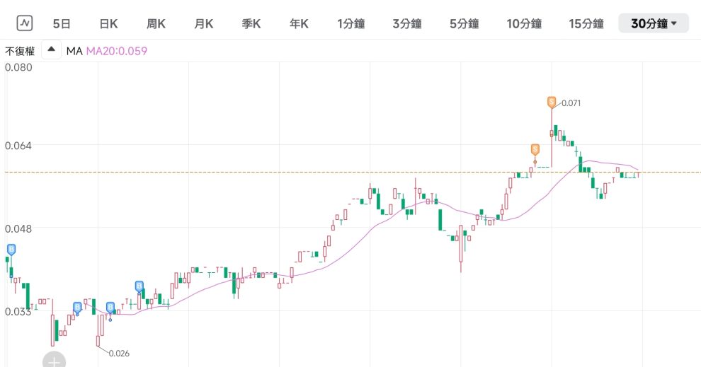
Task: Click the MA20:0.059 indicator label
Action: click(x=117, y=51)
